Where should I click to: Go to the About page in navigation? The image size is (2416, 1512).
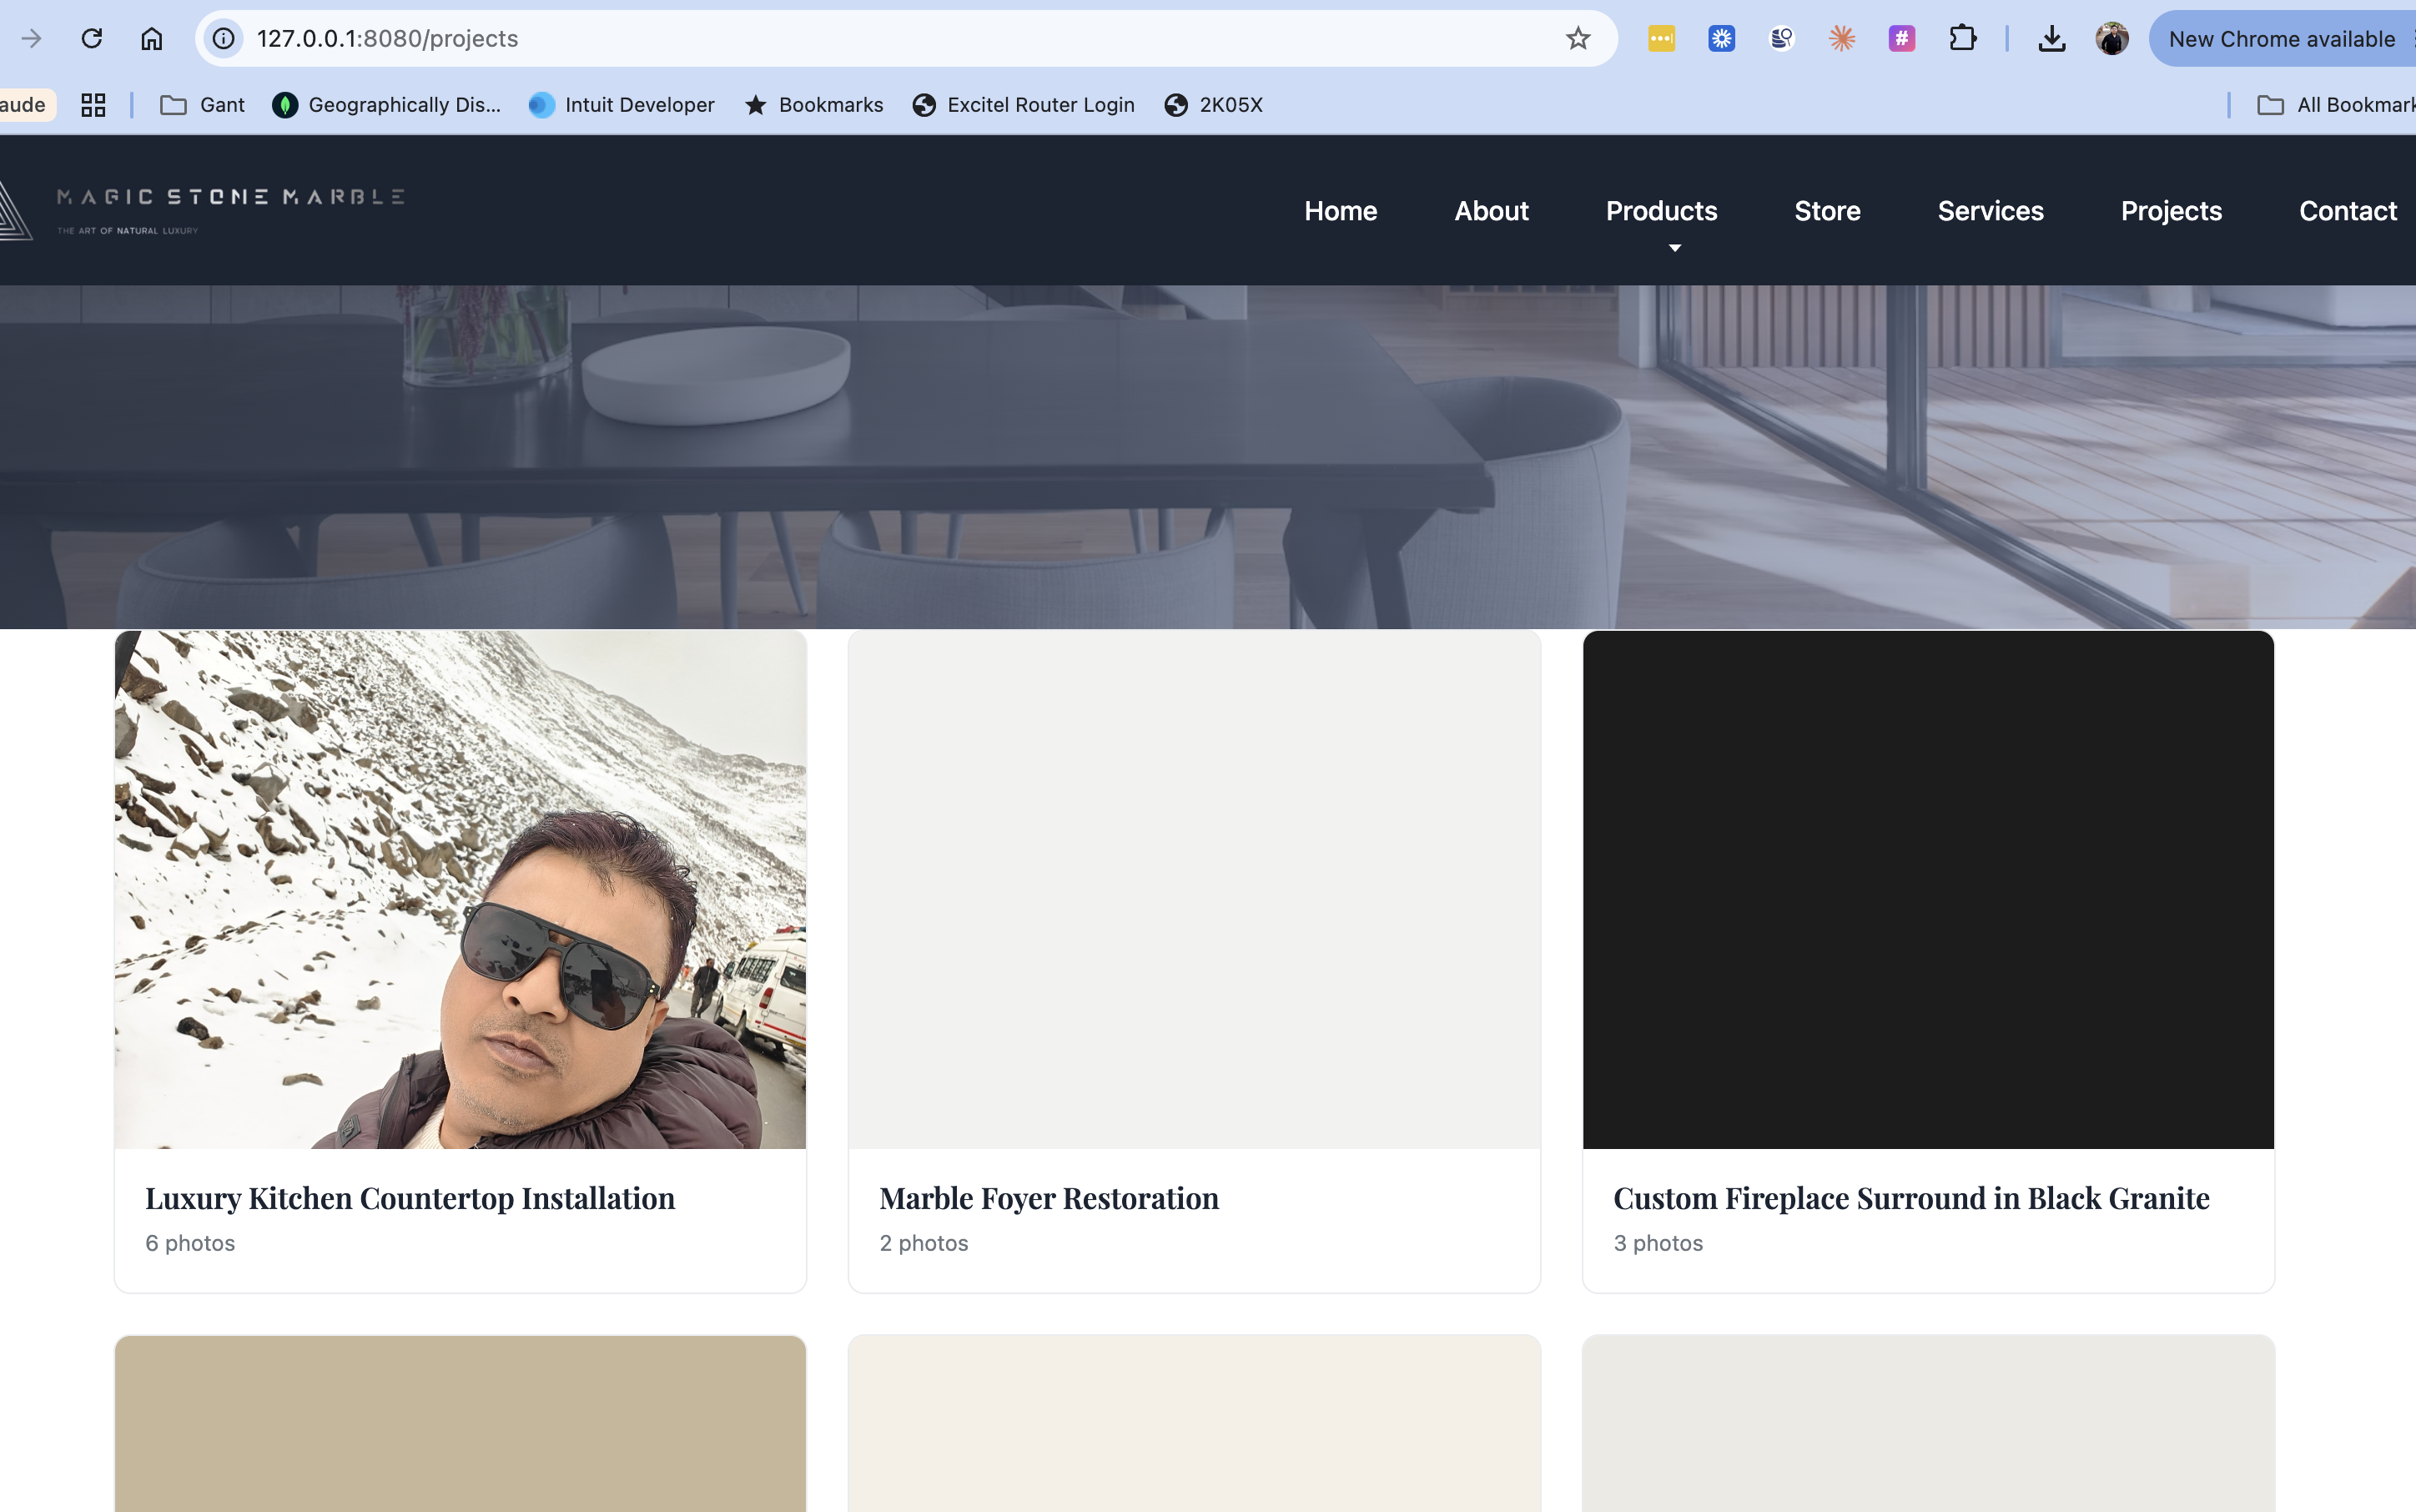coord(1492,211)
